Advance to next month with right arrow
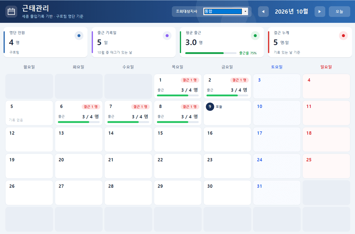This screenshot has width=355, height=234. coord(320,12)
